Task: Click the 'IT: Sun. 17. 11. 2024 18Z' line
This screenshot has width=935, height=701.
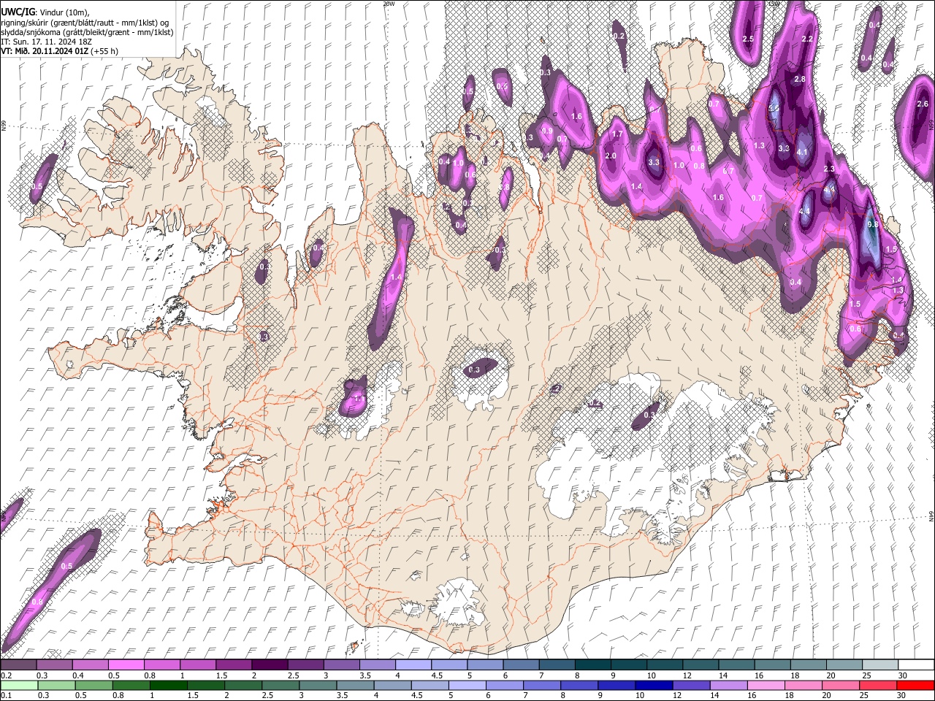Action: point(46,42)
